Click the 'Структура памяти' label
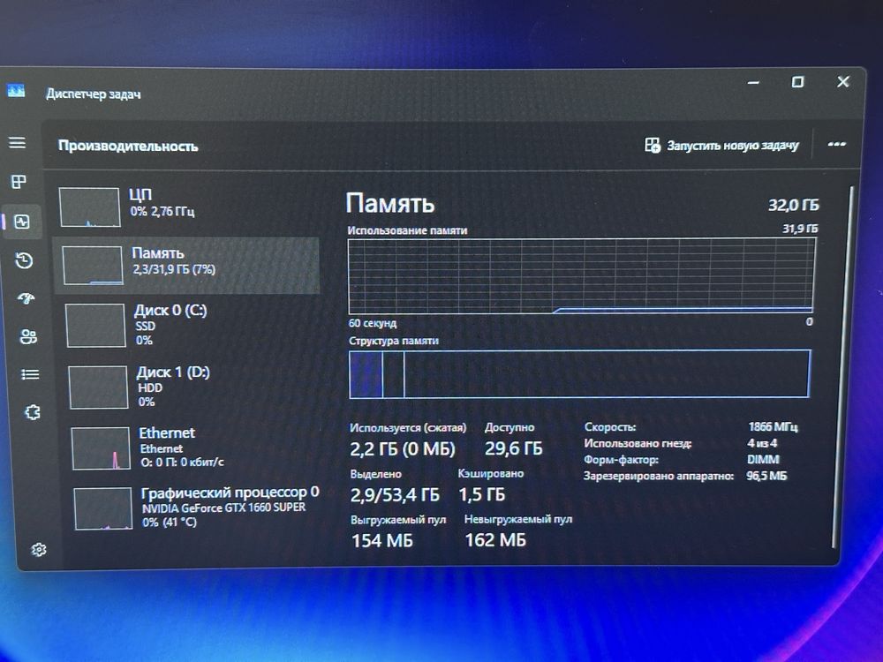Viewport: 883px width, 662px height. click(394, 341)
